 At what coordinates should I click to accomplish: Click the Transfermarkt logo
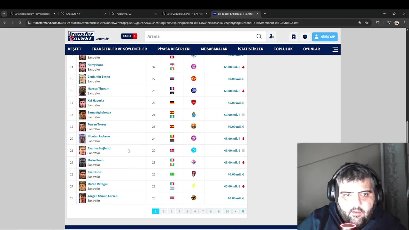point(81,36)
